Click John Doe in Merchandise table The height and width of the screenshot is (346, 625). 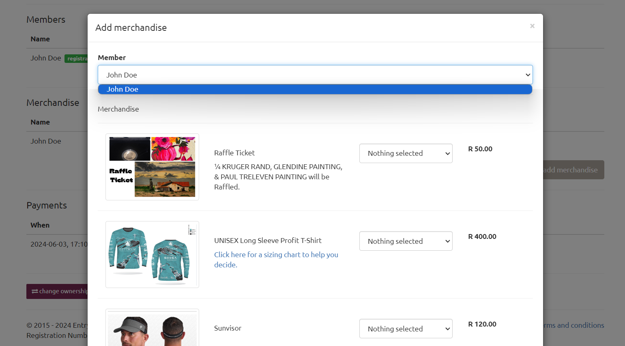pos(46,141)
